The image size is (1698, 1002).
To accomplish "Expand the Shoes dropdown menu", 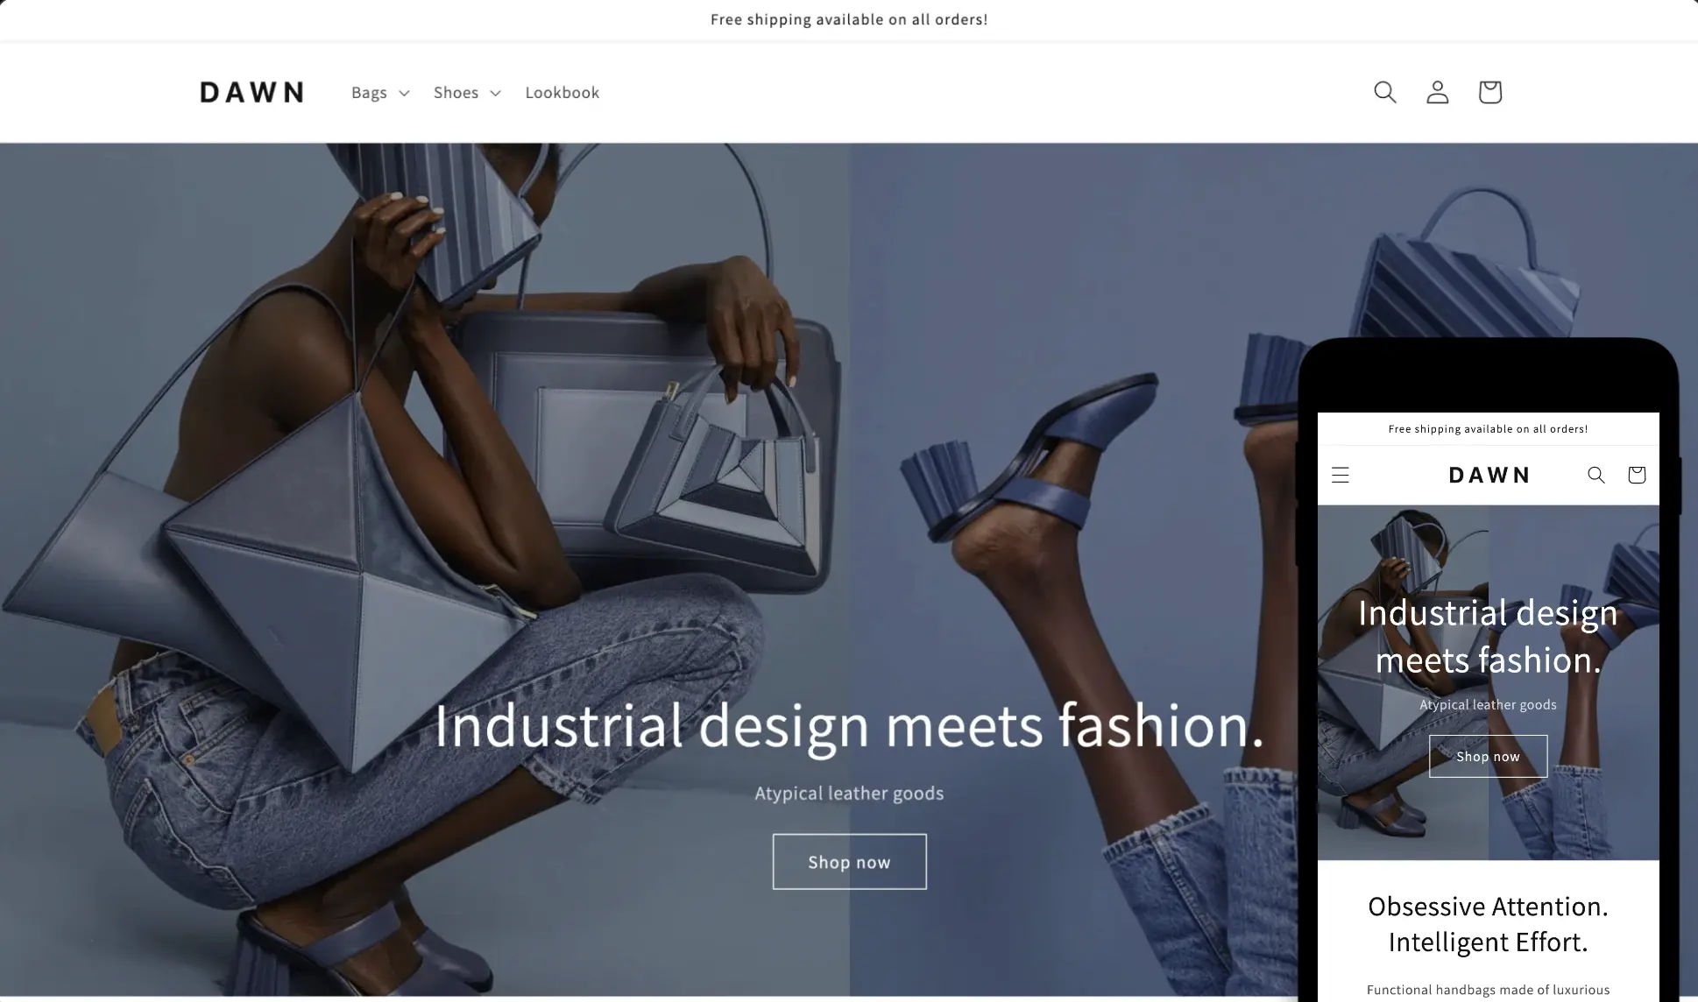I will [465, 91].
